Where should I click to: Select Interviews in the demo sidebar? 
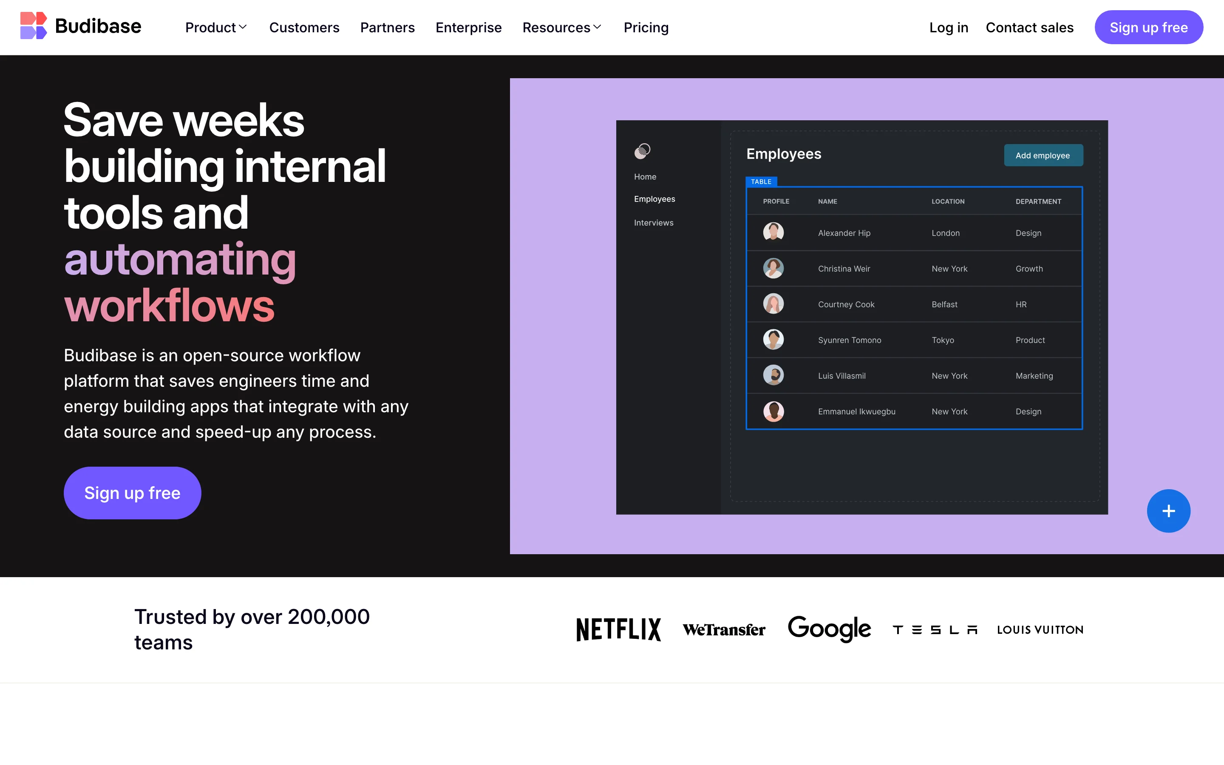click(654, 223)
